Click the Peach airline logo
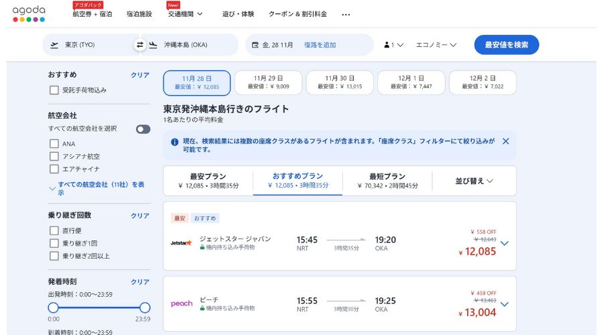This screenshot has height=335, width=603. (182, 304)
